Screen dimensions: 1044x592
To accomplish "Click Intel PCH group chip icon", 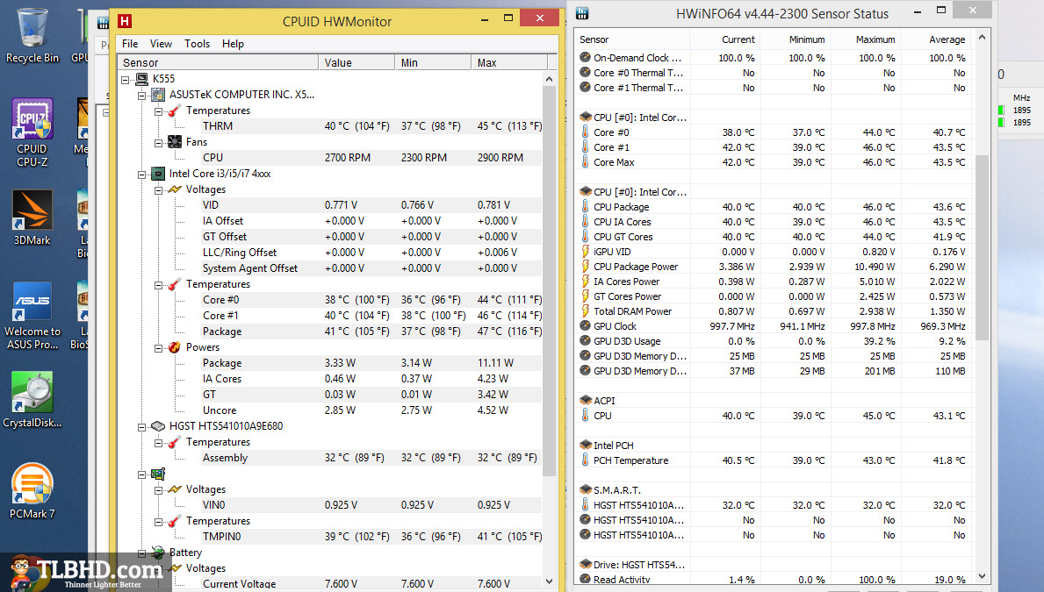I will click(586, 445).
